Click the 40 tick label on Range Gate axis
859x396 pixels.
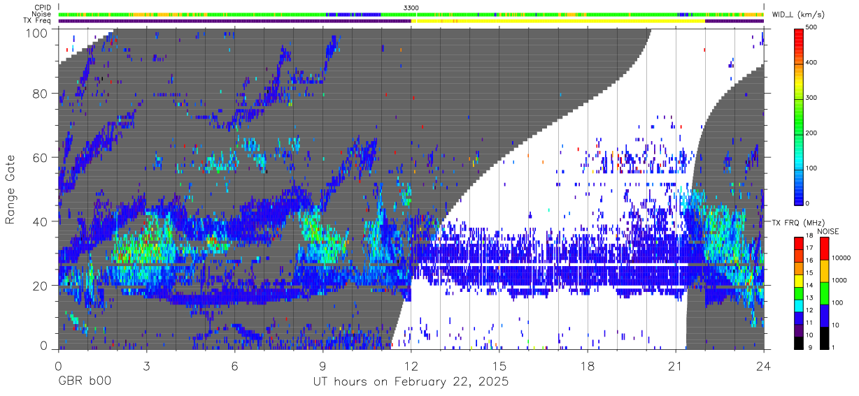click(41, 221)
